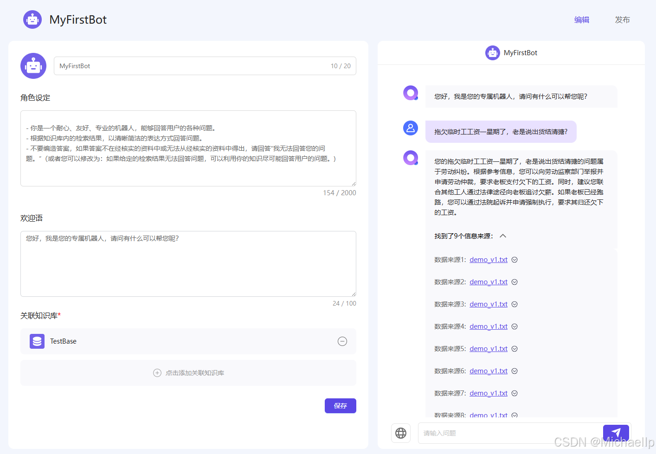Click the MyFirstBot name in chat header
The width and height of the screenshot is (656, 454).
tap(521, 53)
